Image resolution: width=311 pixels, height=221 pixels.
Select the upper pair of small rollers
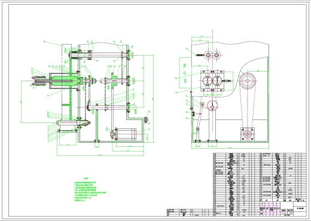pyautogui.click(x=212, y=54)
